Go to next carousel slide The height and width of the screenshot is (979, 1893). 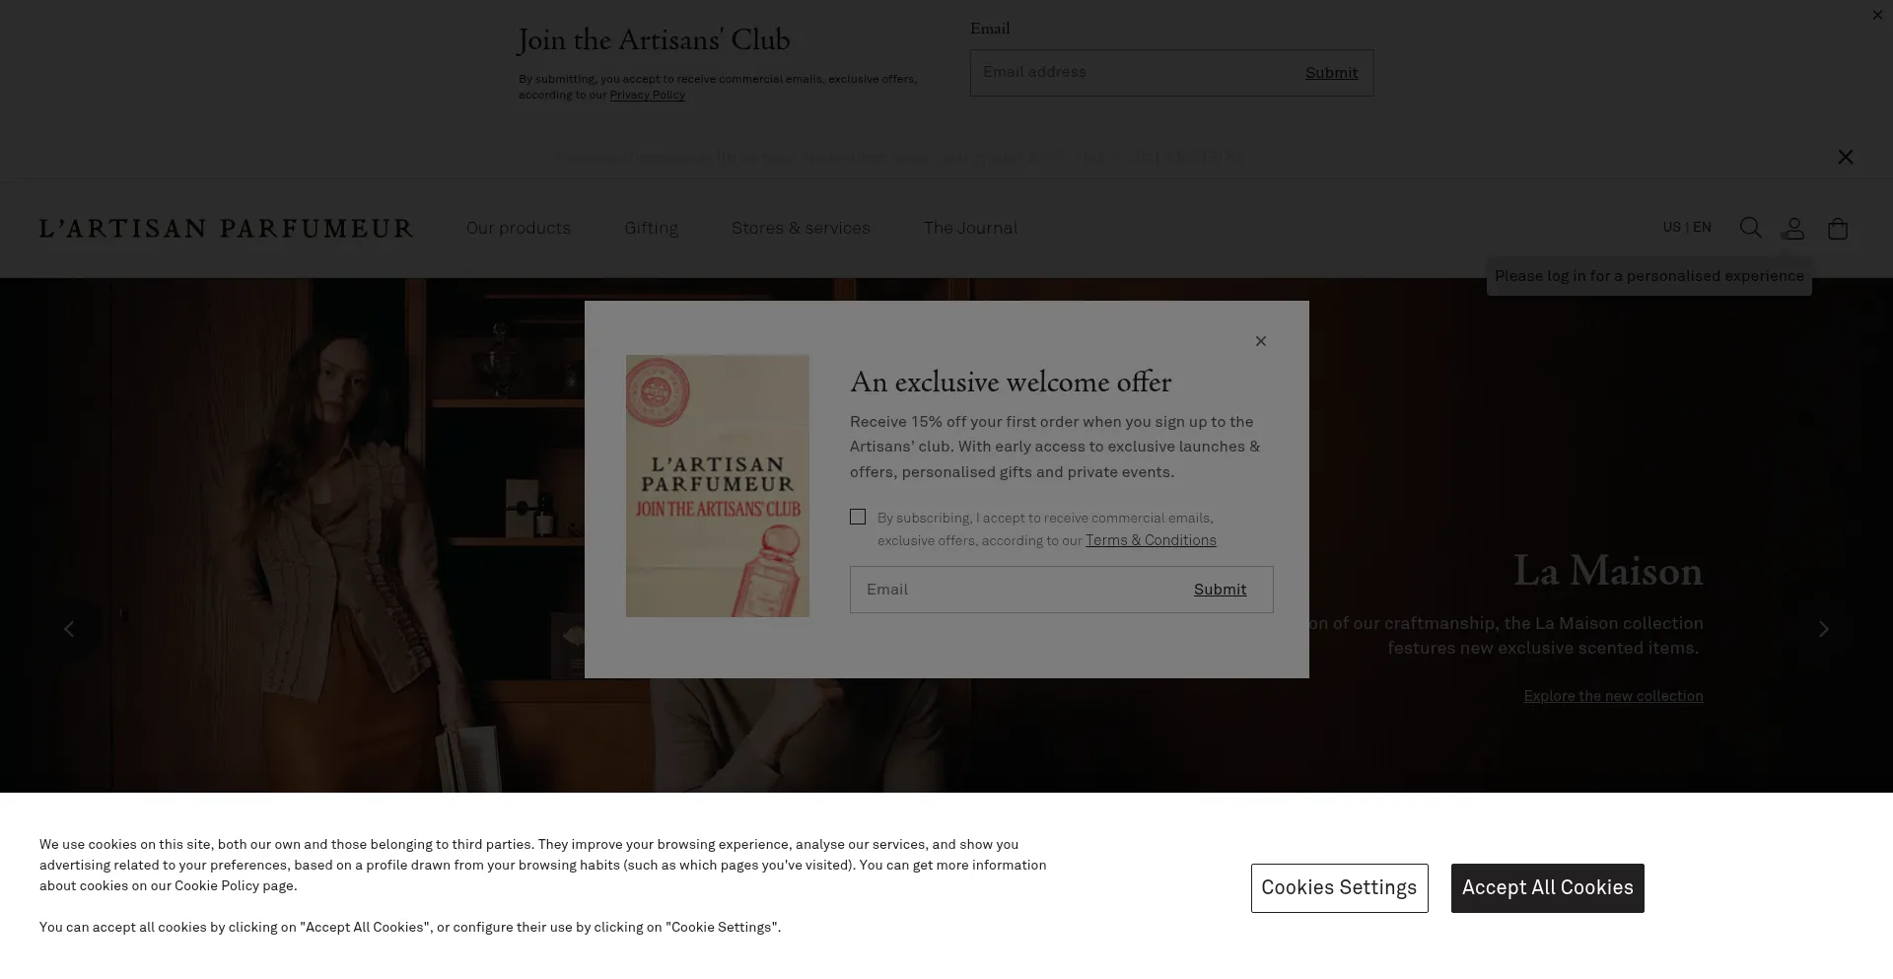[x=1823, y=628]
